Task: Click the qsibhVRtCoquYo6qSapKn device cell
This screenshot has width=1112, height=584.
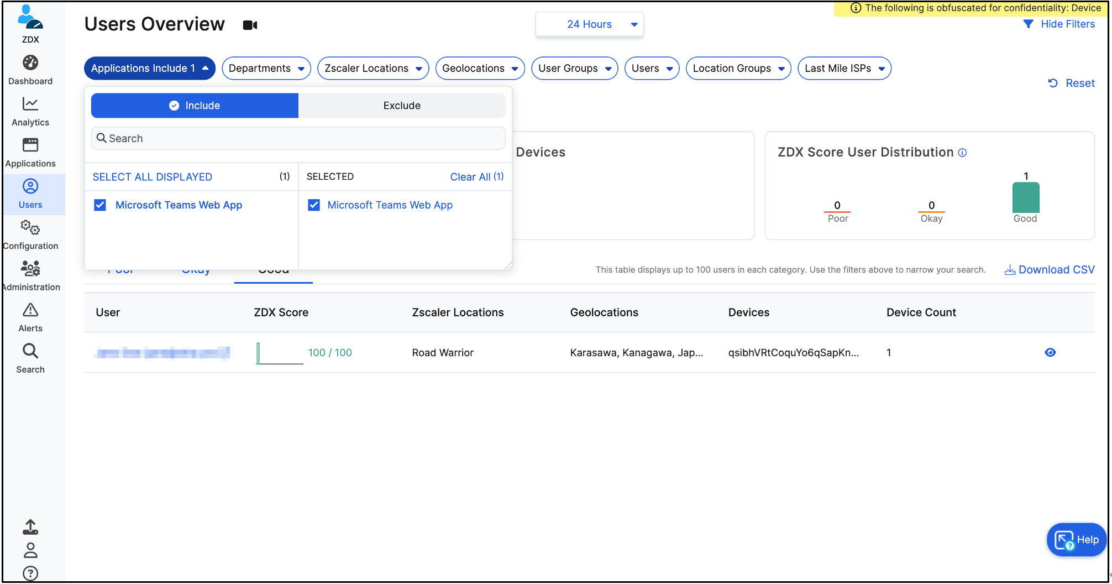Action: 794,353
